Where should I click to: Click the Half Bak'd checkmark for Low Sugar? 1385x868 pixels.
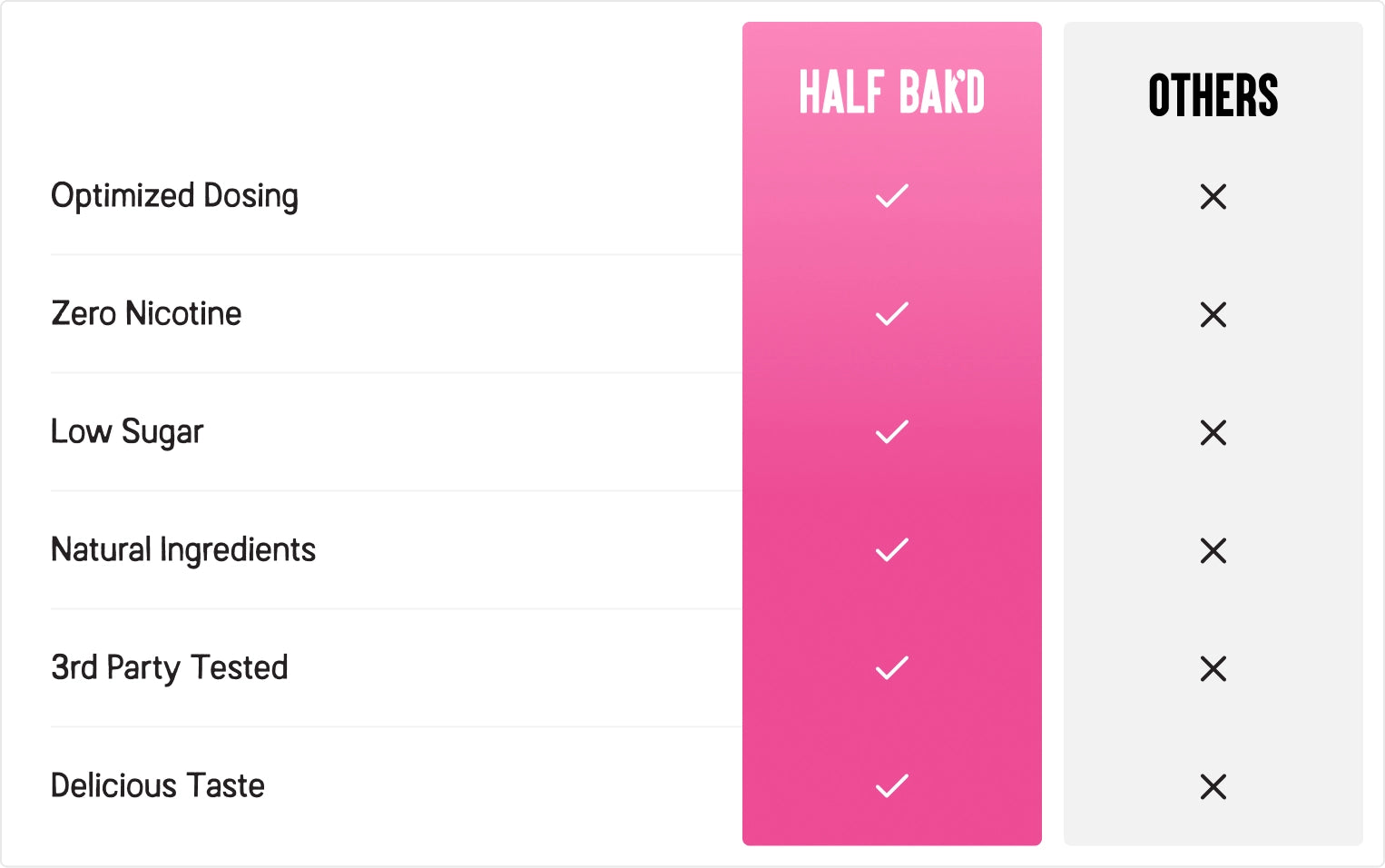click(891, 432)
